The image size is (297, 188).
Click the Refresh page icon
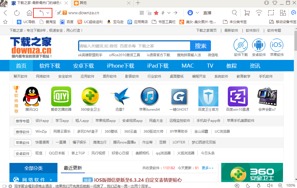pos(17,13)
